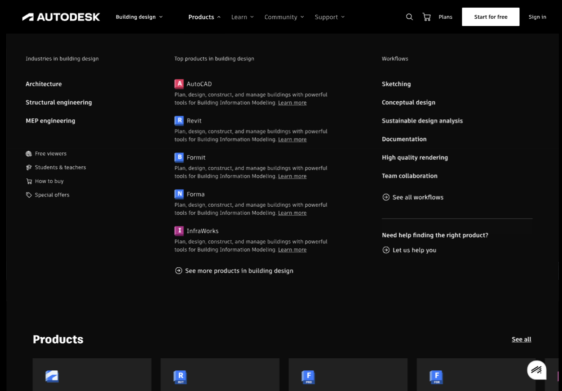Open the Formit product title

(x=196, y=158)
